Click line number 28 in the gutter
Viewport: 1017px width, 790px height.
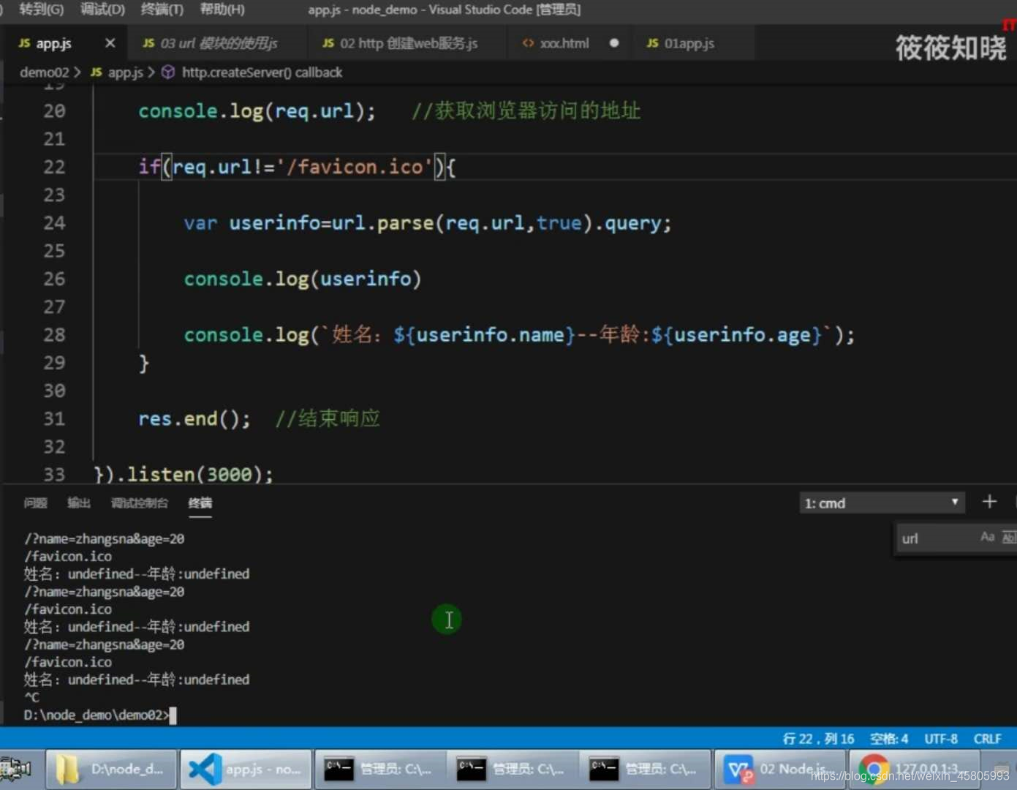coord(54,335)
